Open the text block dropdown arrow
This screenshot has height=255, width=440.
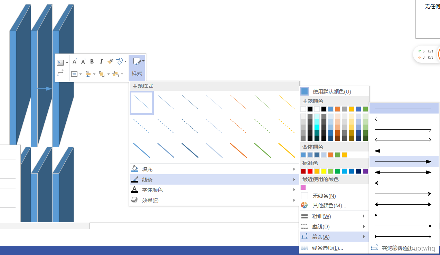tap(67, 63)
